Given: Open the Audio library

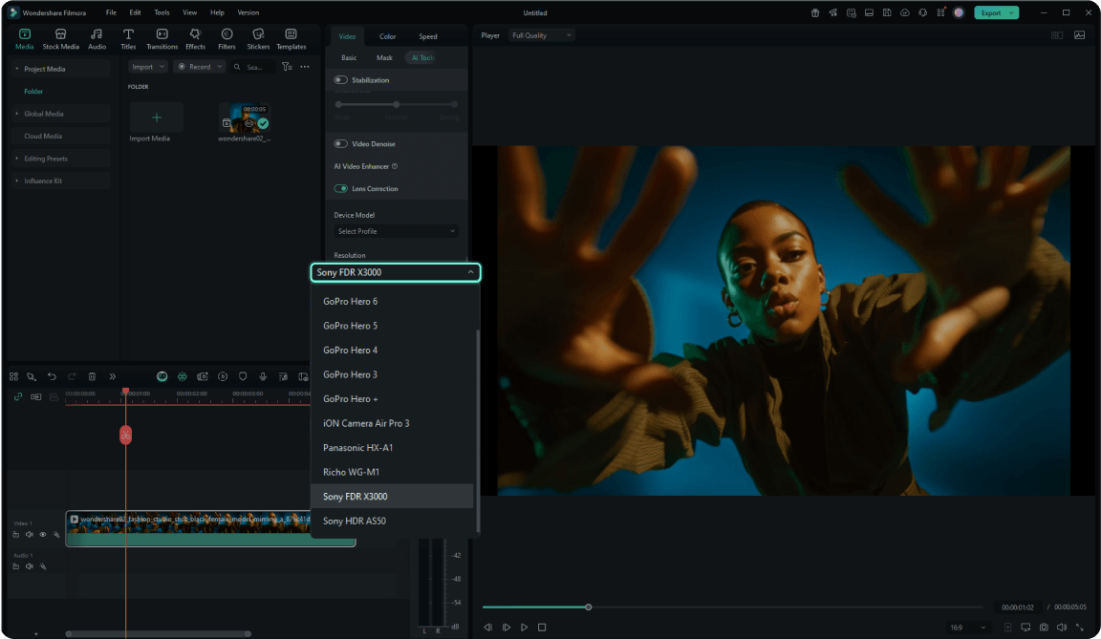Looking at the screenshot, I should point(97,38).
